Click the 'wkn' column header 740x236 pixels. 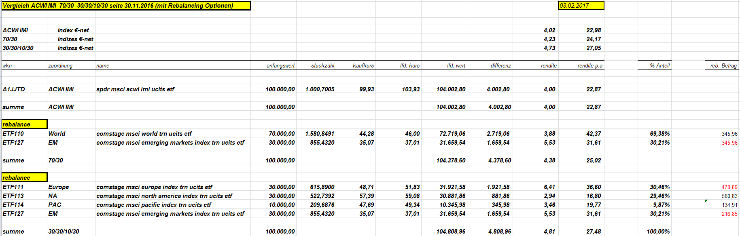tap(7, 65)
